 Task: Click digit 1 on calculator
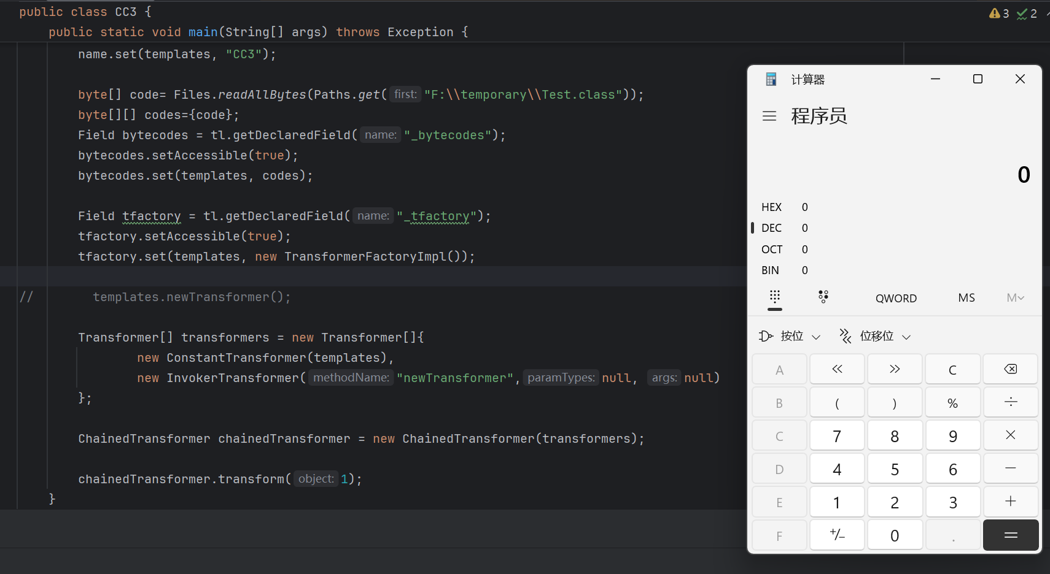[x=837, y=502]
